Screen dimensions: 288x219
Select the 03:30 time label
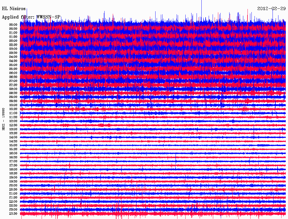(13, 53)
